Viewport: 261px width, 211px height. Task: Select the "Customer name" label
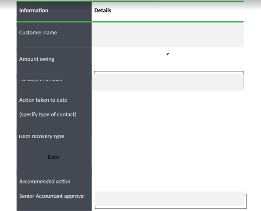38,33
